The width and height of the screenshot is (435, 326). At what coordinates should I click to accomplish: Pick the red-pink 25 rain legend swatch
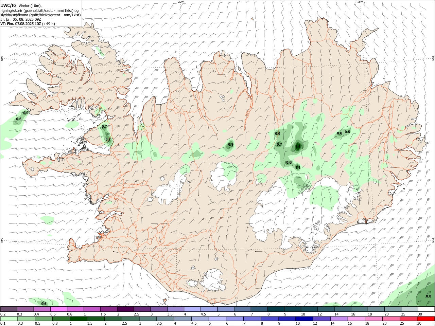[x=408, y=319]
